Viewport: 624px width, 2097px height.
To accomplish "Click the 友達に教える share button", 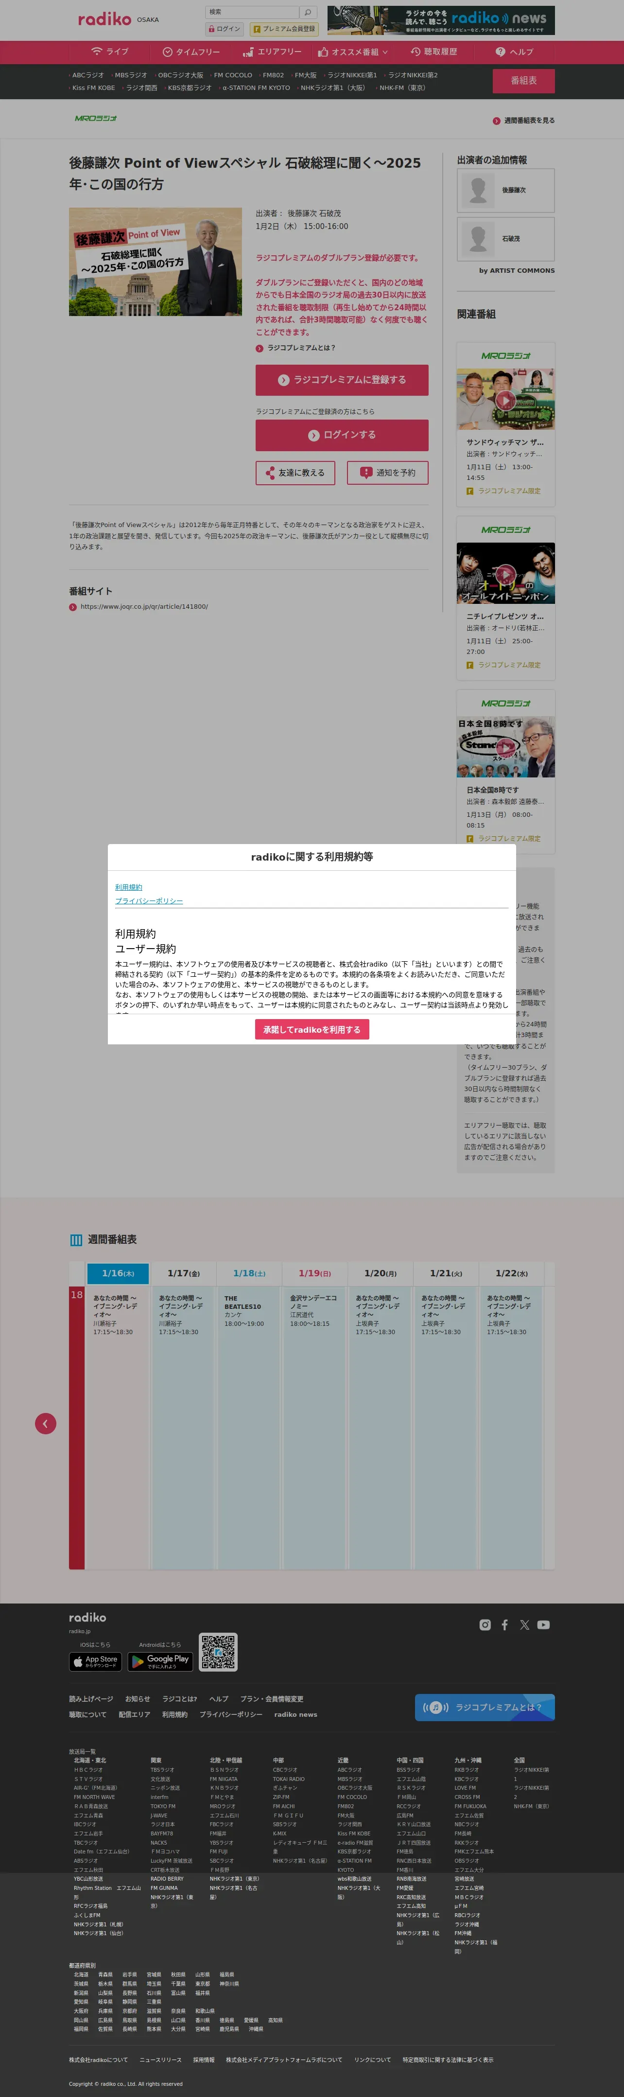I will pyautogui.click(x=295, y=473).
